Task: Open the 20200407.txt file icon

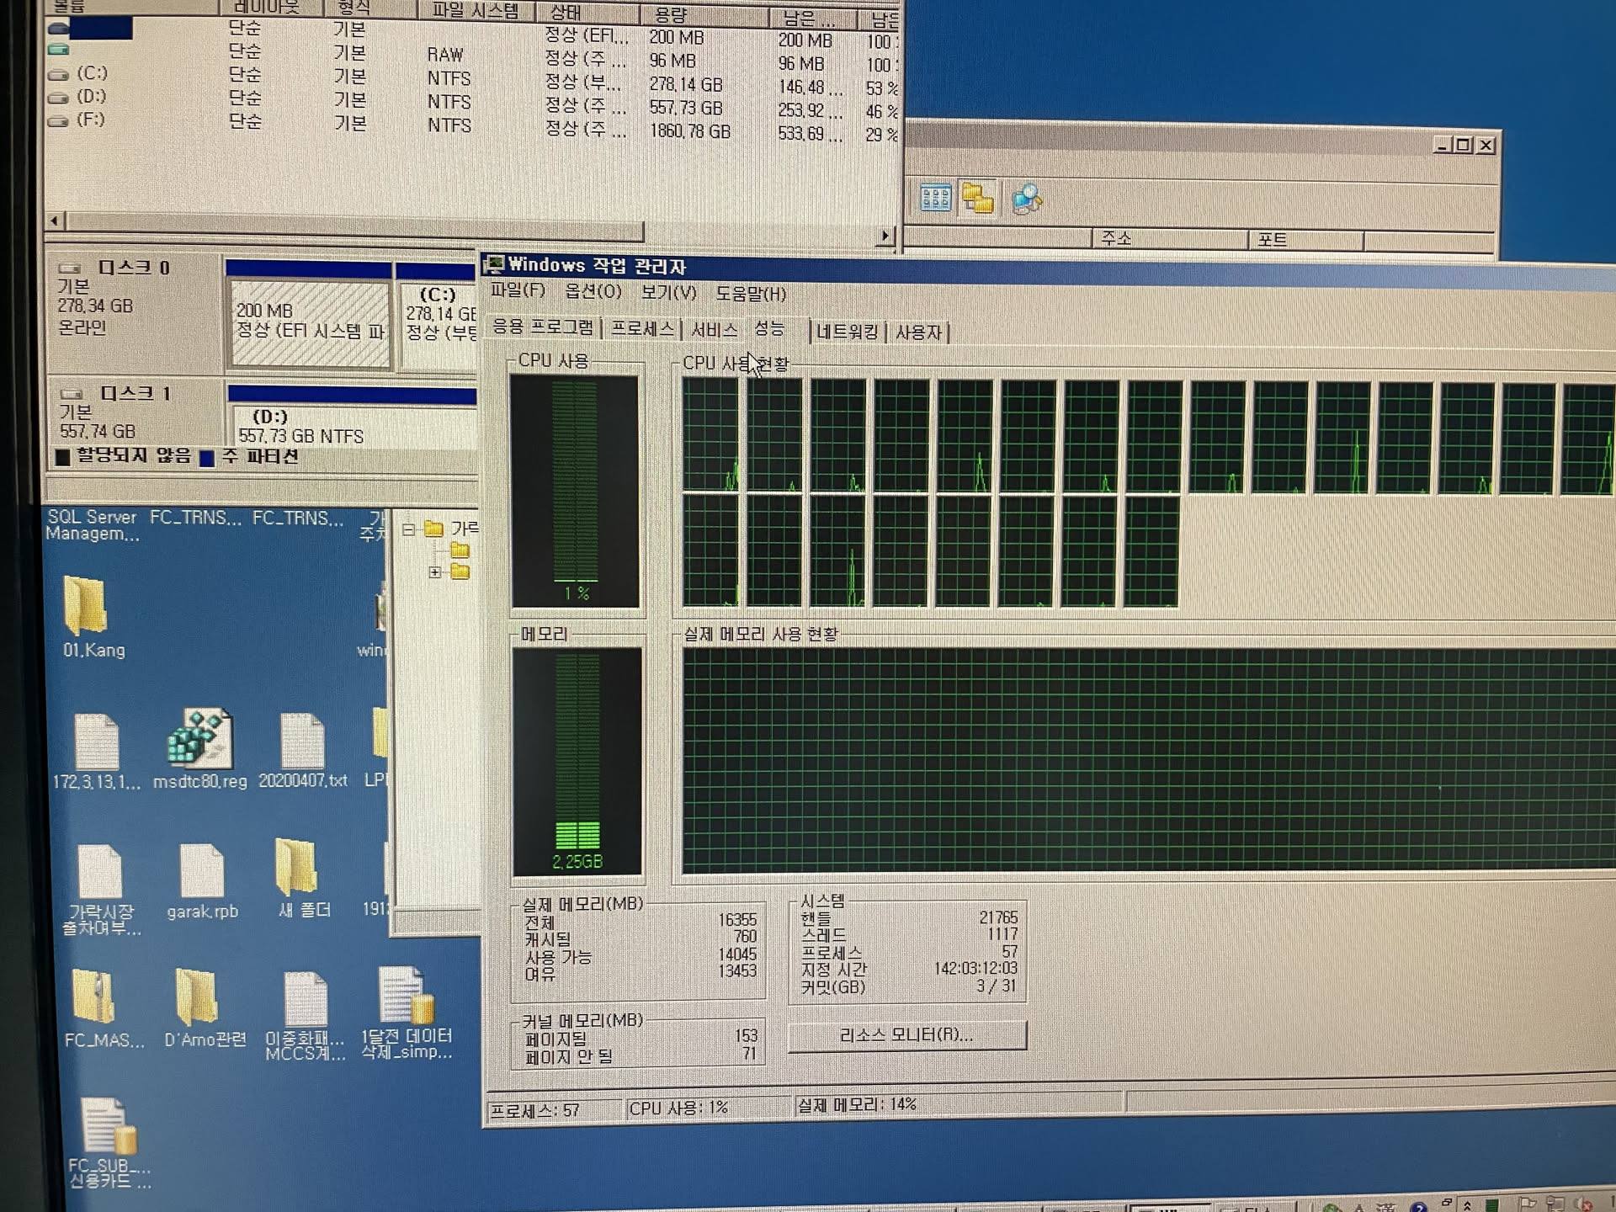Action: pyautogui.click(x=302, y=742)
